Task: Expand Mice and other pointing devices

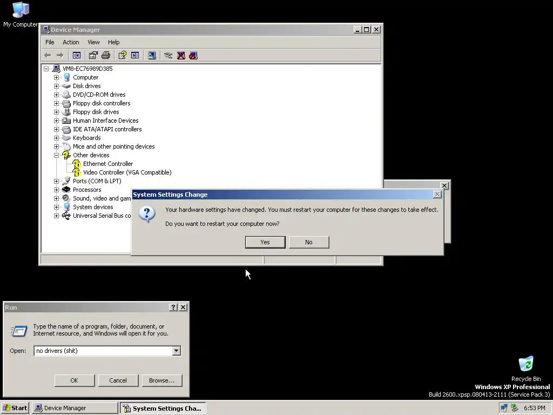Action: click(x=56, y=146)
